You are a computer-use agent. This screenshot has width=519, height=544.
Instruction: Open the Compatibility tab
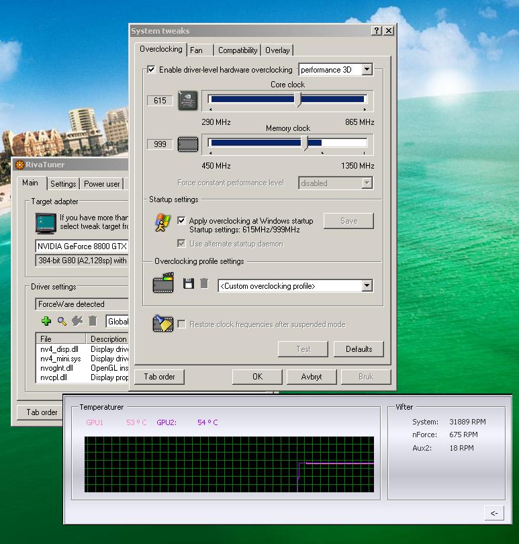[x=238, y=50]
